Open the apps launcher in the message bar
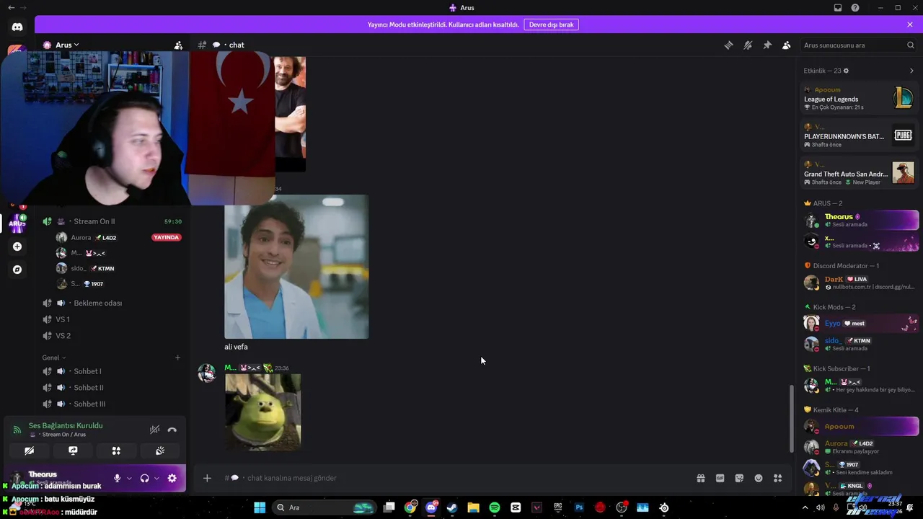This screenshot has height=519, width=923. point(777,478)
